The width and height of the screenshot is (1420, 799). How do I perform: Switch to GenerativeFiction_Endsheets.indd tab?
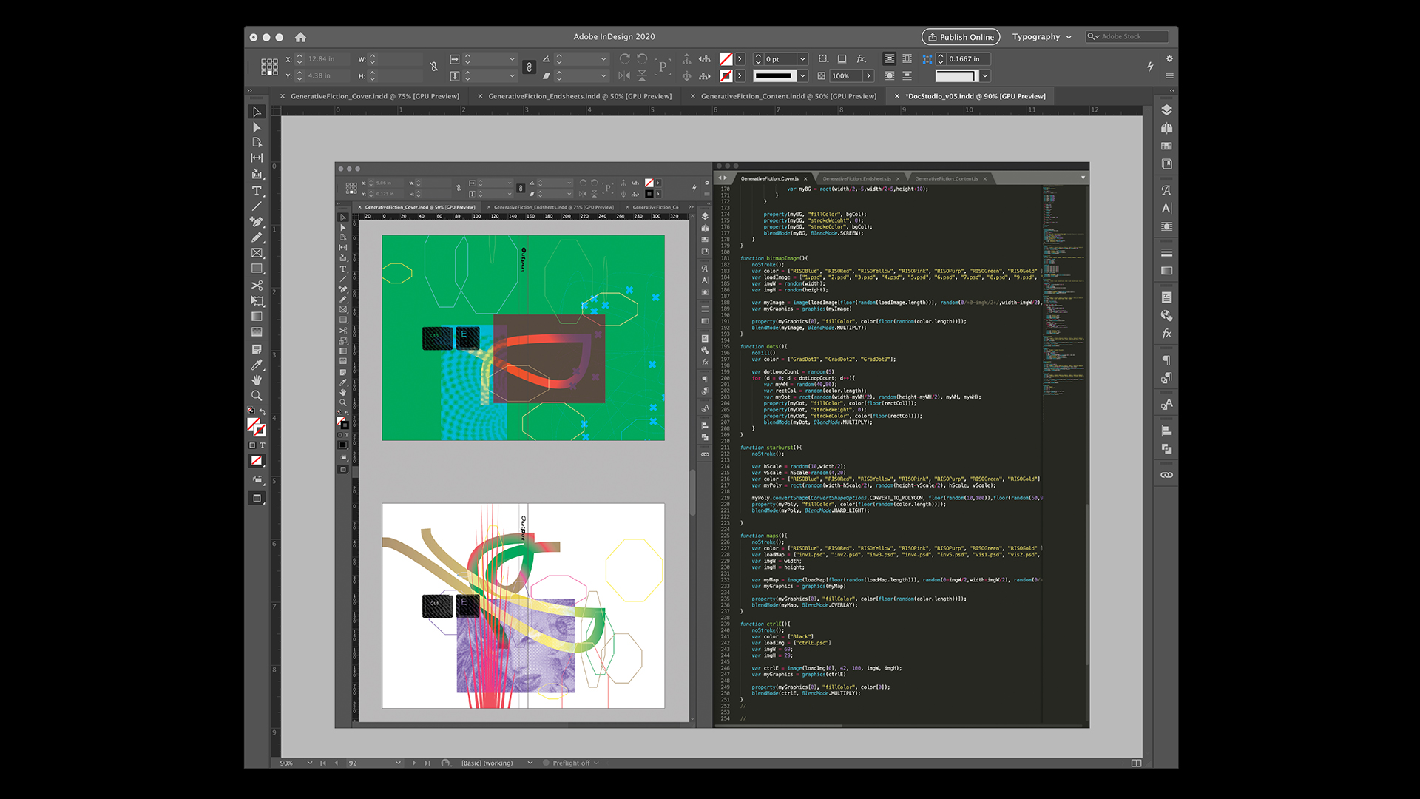[x=580, y=96]
